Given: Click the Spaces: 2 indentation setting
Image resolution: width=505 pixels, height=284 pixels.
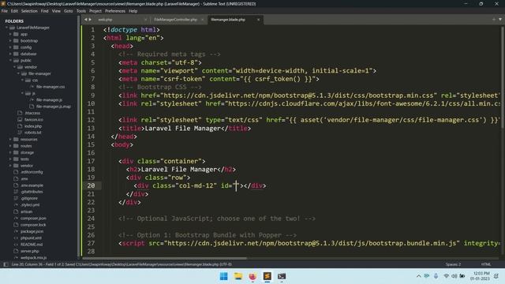Looking at the screenshot, I should click(453, 264).
